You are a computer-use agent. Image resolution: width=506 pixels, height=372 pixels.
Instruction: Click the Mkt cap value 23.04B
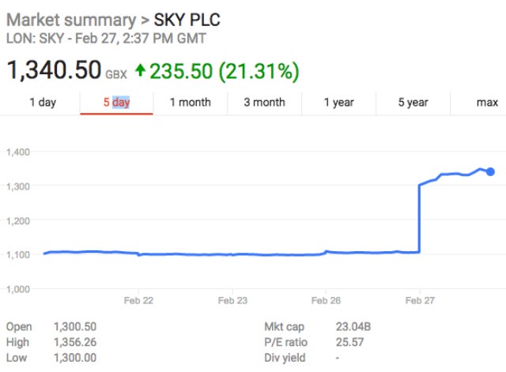(356, 327)
